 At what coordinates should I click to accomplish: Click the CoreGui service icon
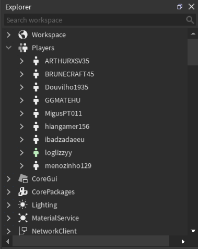pos(23,179)
